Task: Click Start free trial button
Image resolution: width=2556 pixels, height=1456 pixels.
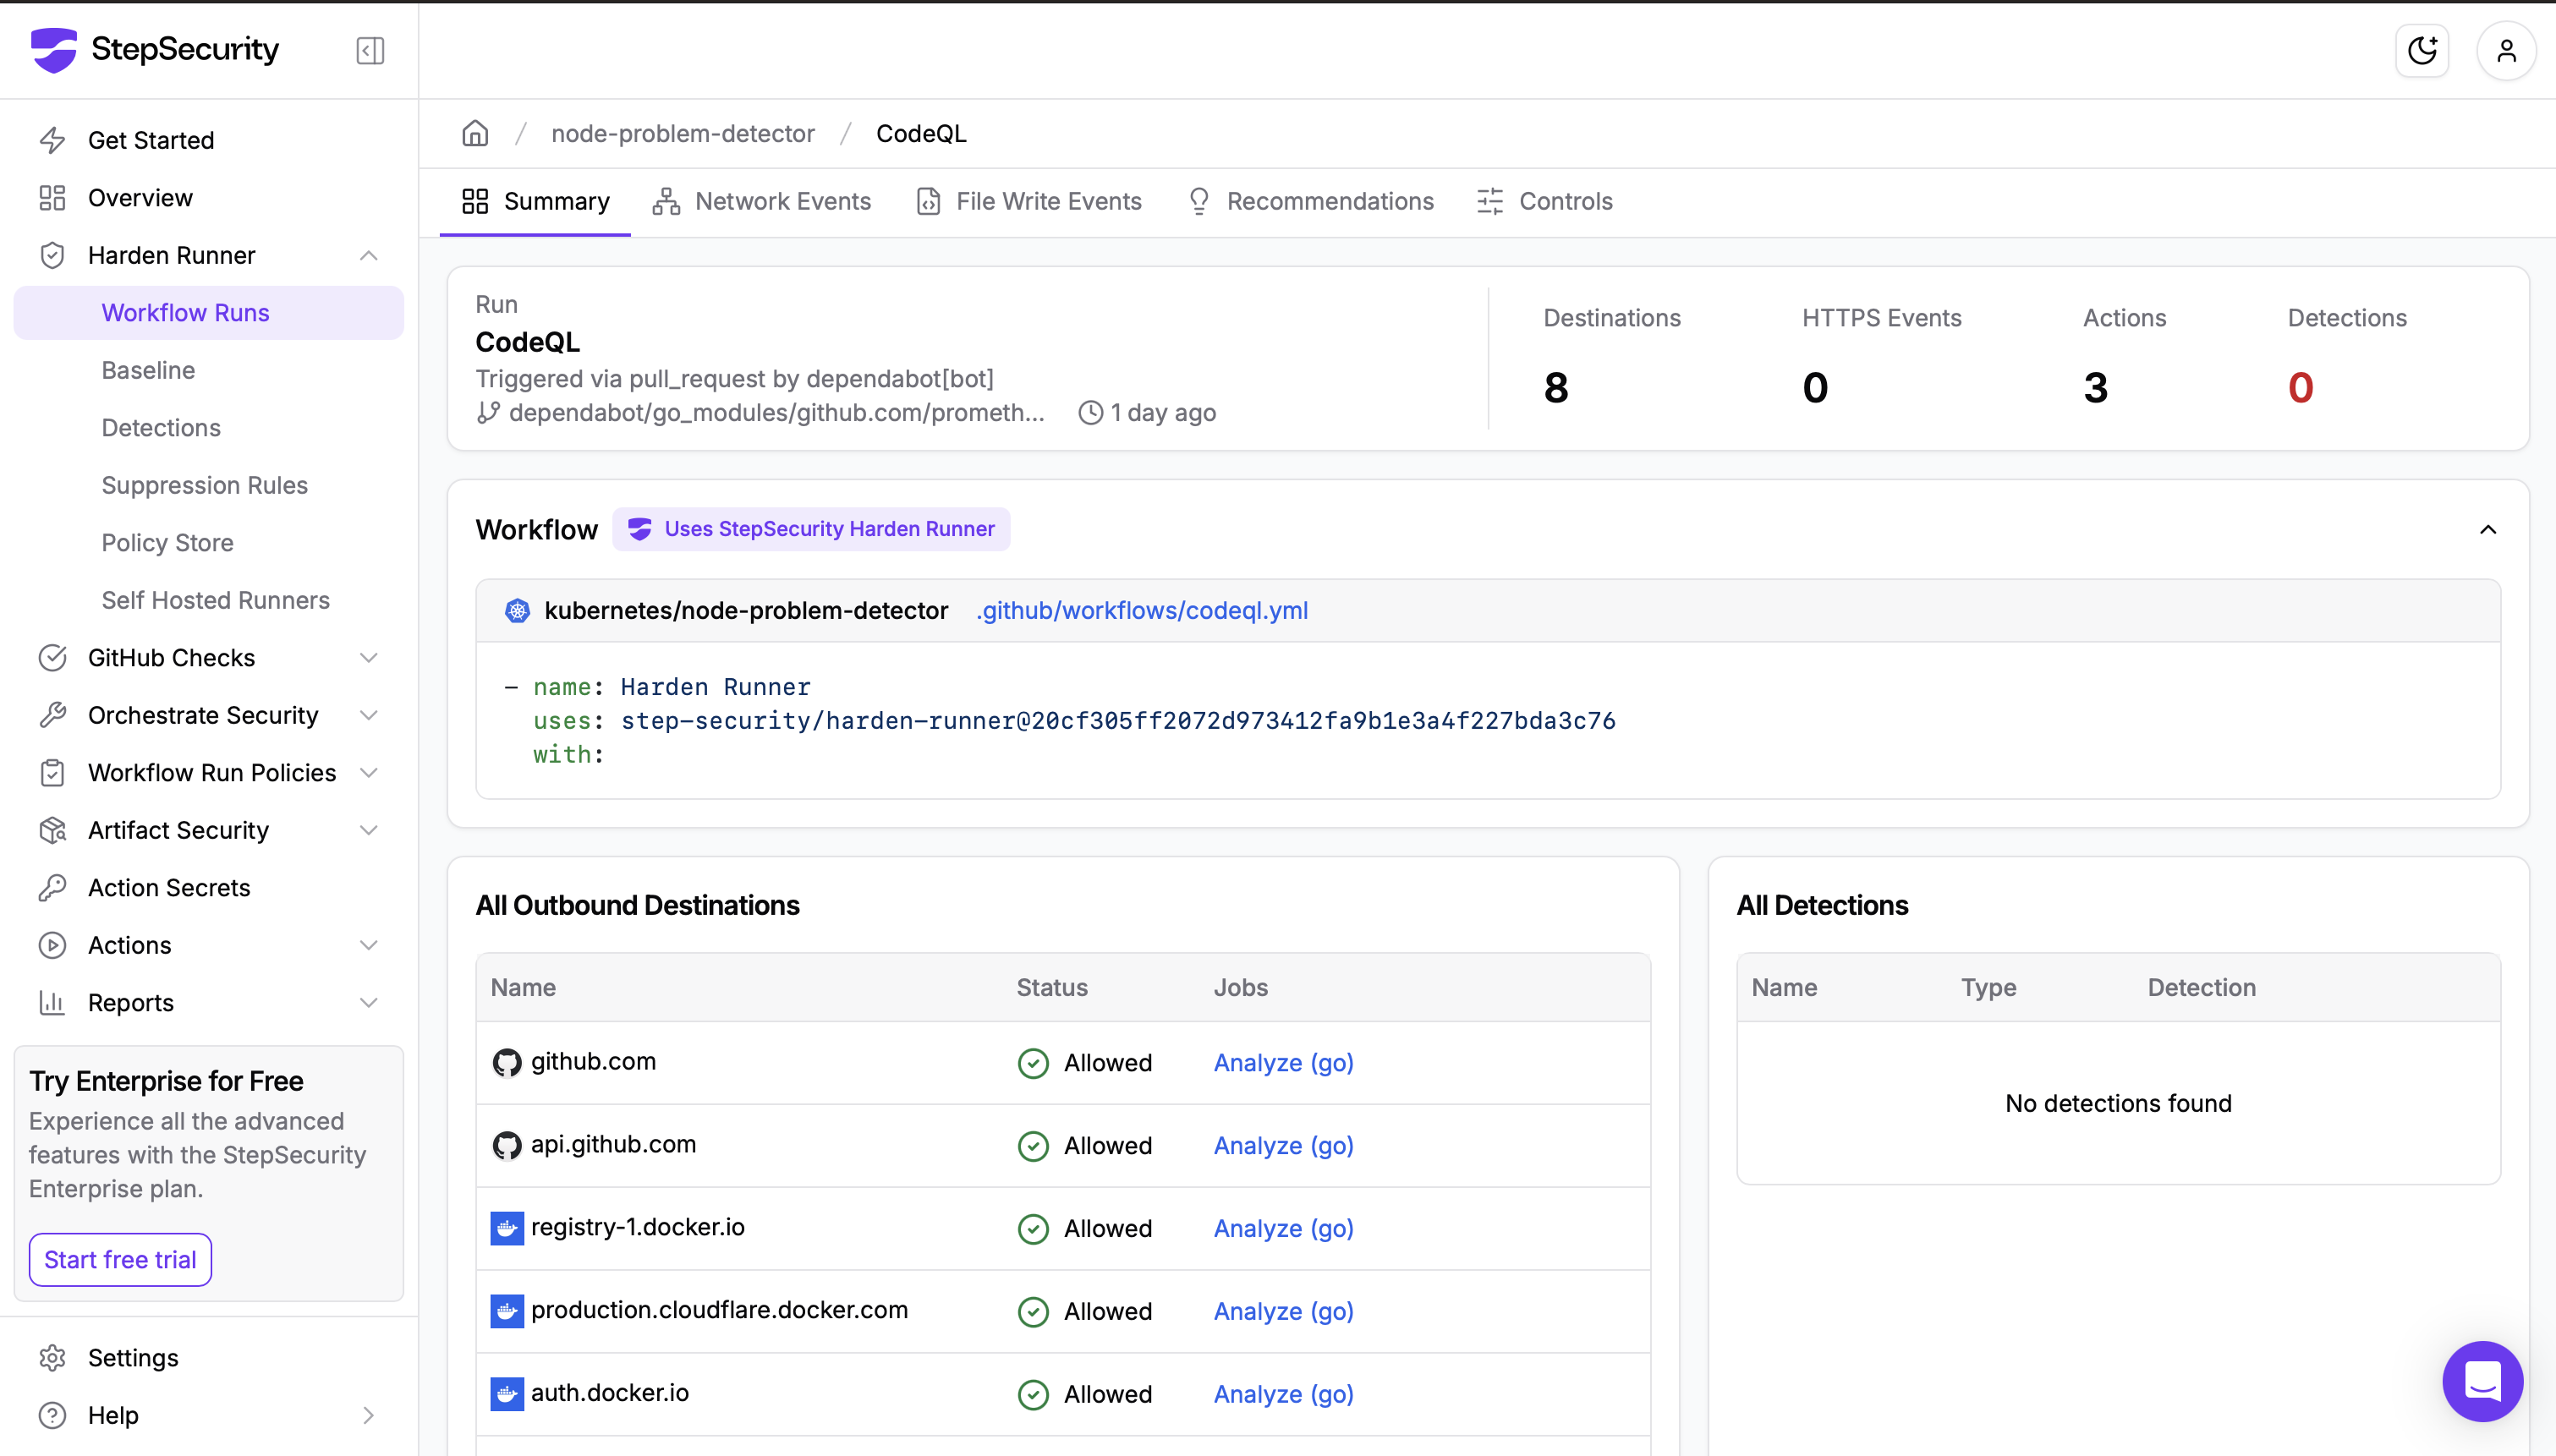Action: click(x=120, y=1259)
